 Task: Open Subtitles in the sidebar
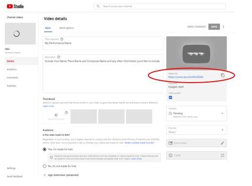pyautogui.click(x=12, y=86)
